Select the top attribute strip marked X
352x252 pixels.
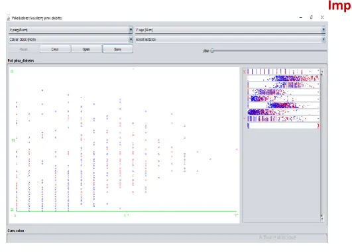(283, 72)
